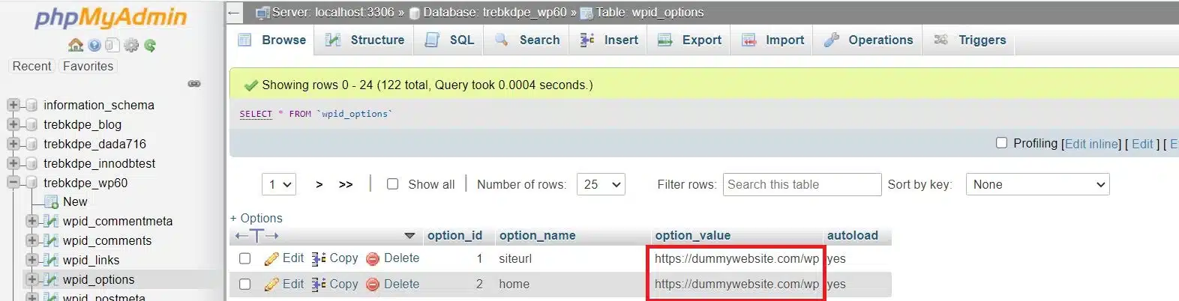This screenshot has height=301, width=1179.
Task: Open the Number of rows dropdown
Action: tap(601, 184)
